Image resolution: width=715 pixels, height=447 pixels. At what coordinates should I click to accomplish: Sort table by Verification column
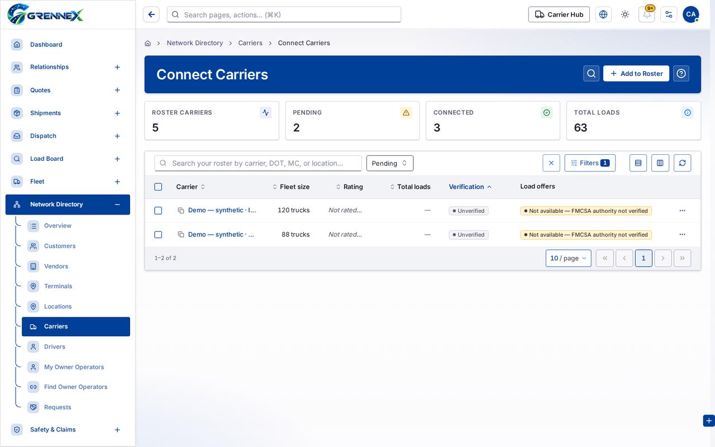coord(470,187)
